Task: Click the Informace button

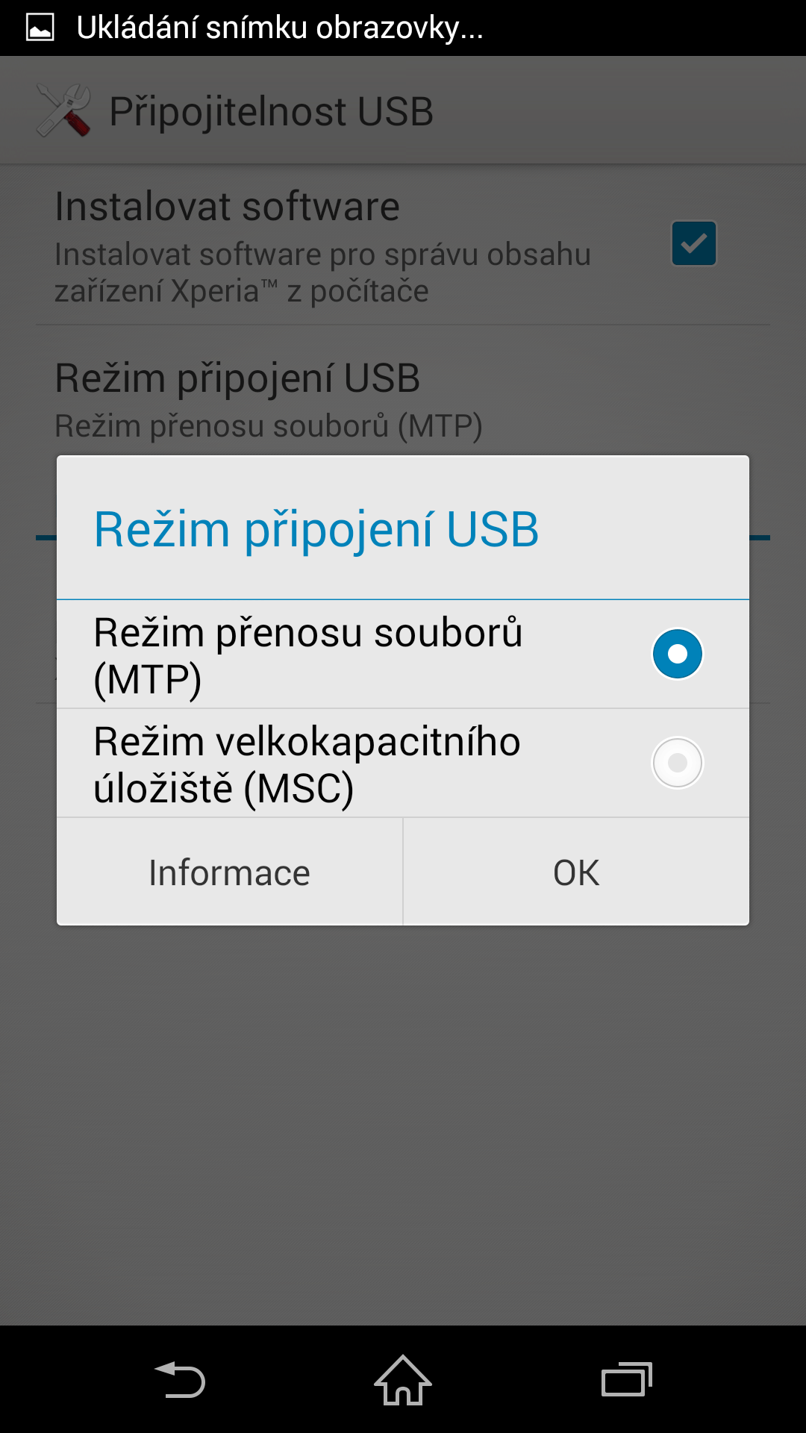Action: click(x=230, y=872)
